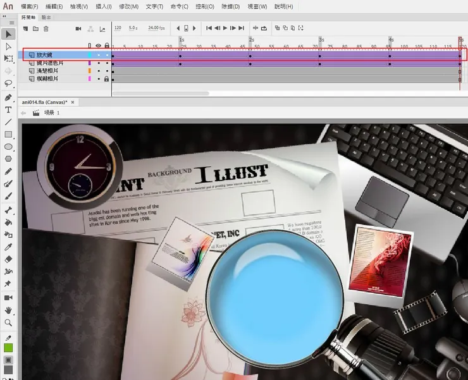Select the Hand tool

click(x=8, y=310)
